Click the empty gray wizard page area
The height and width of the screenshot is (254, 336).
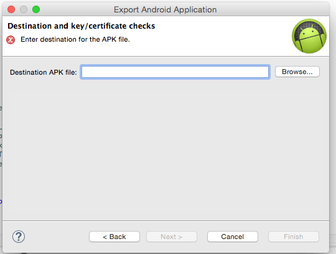click(x=166, y=150)
